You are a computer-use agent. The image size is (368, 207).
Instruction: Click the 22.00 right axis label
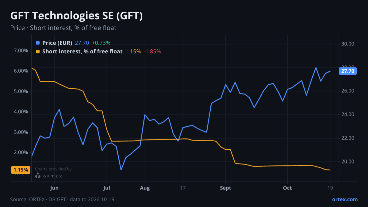pyautogui.click(x=348, y=138)
